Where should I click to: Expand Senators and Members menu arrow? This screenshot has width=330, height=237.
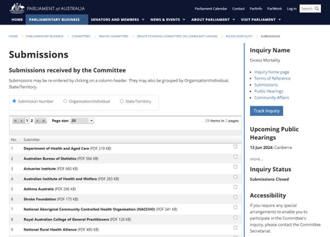click(x=143, y=20)
